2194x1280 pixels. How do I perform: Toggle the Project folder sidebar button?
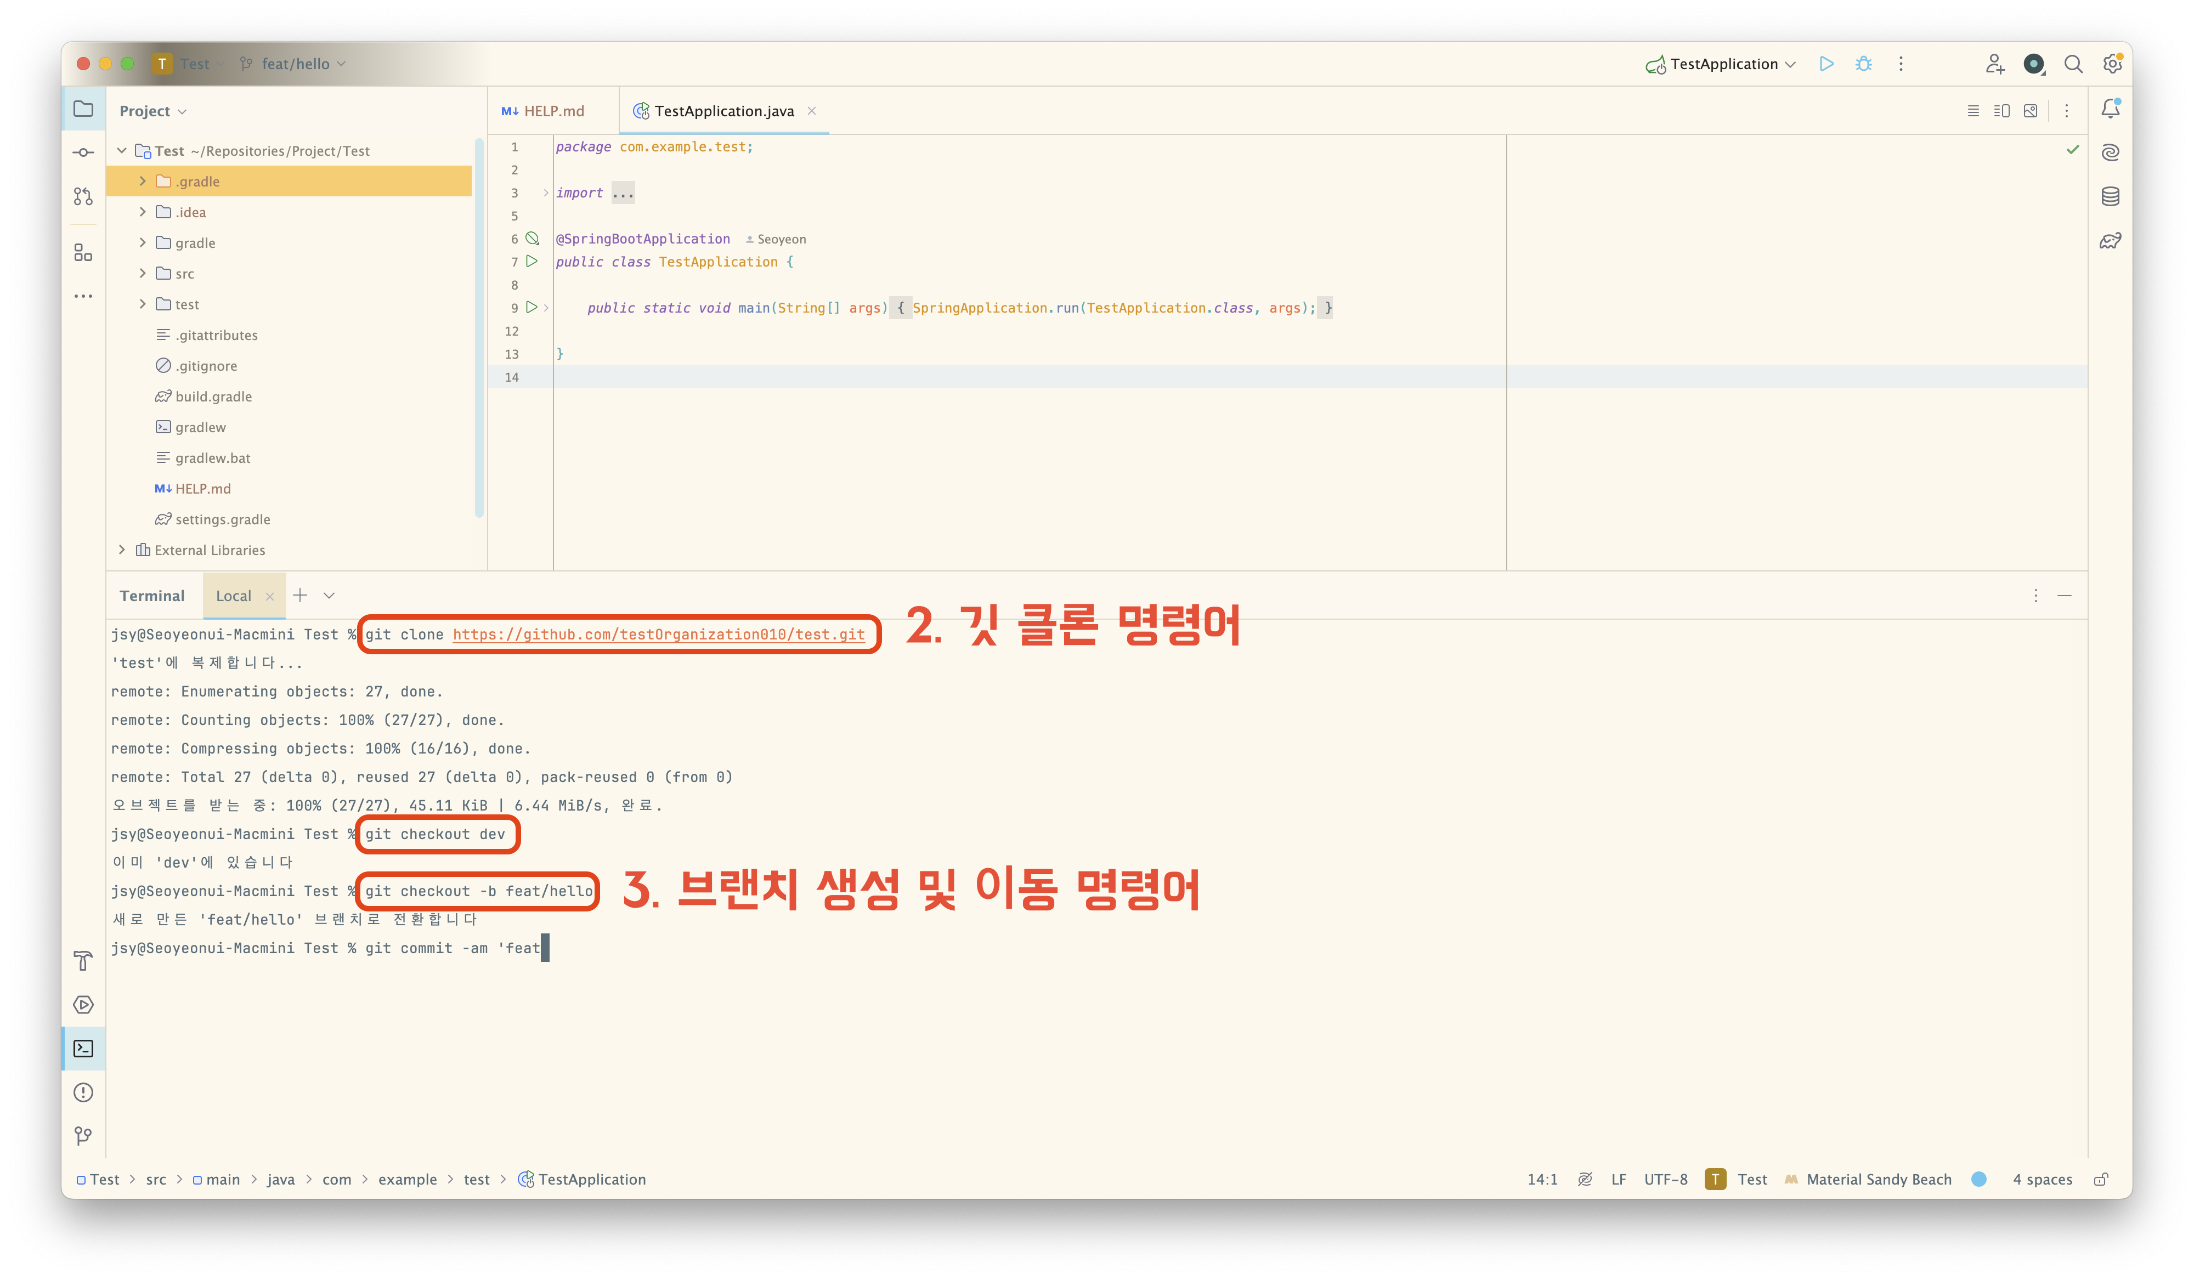click(x=83, y=109)
